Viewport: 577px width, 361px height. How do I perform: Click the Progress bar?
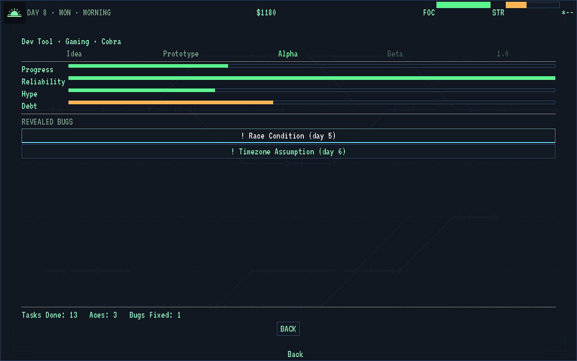pos(312,66)
